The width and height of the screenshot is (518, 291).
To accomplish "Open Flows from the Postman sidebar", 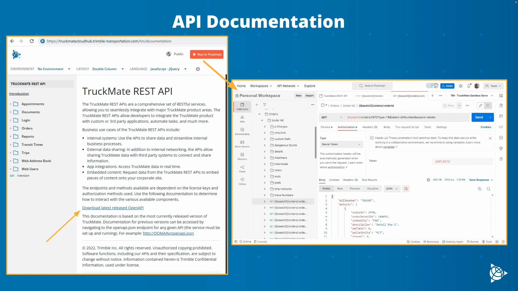I will pos(242,169).
